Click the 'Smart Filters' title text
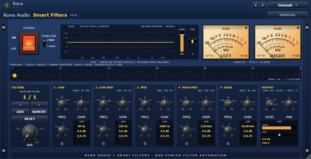This screenshot has width=311, height=159. click(50, 15)
